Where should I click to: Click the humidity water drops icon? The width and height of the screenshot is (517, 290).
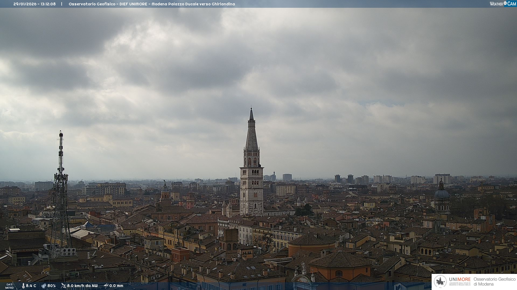tap(44, 286)
